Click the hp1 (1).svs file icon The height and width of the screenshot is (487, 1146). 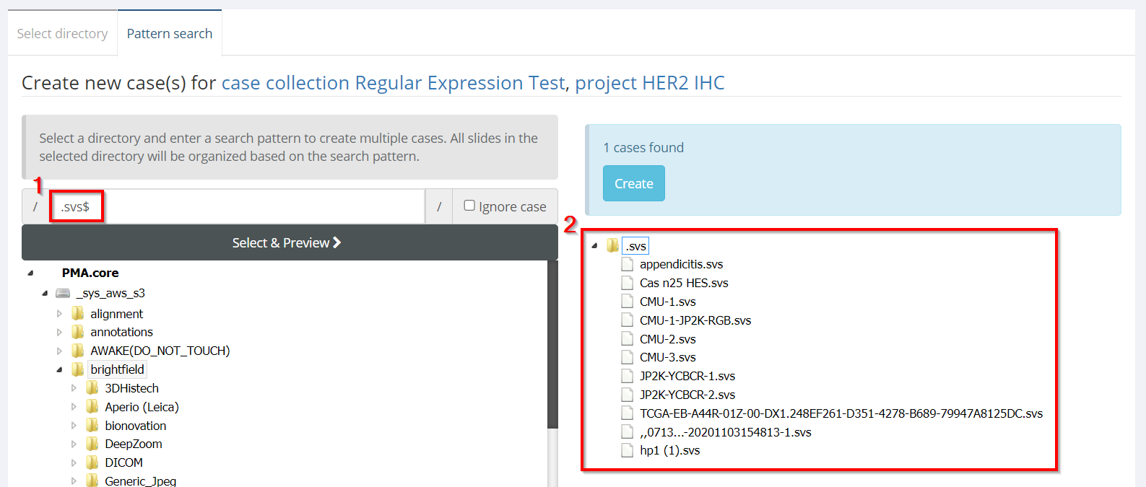[x=627, y=450]
